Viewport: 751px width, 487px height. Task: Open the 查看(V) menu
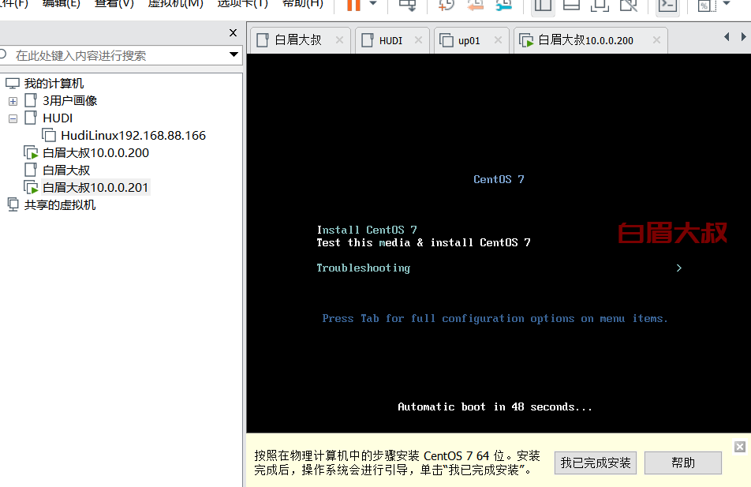(114, 4)
